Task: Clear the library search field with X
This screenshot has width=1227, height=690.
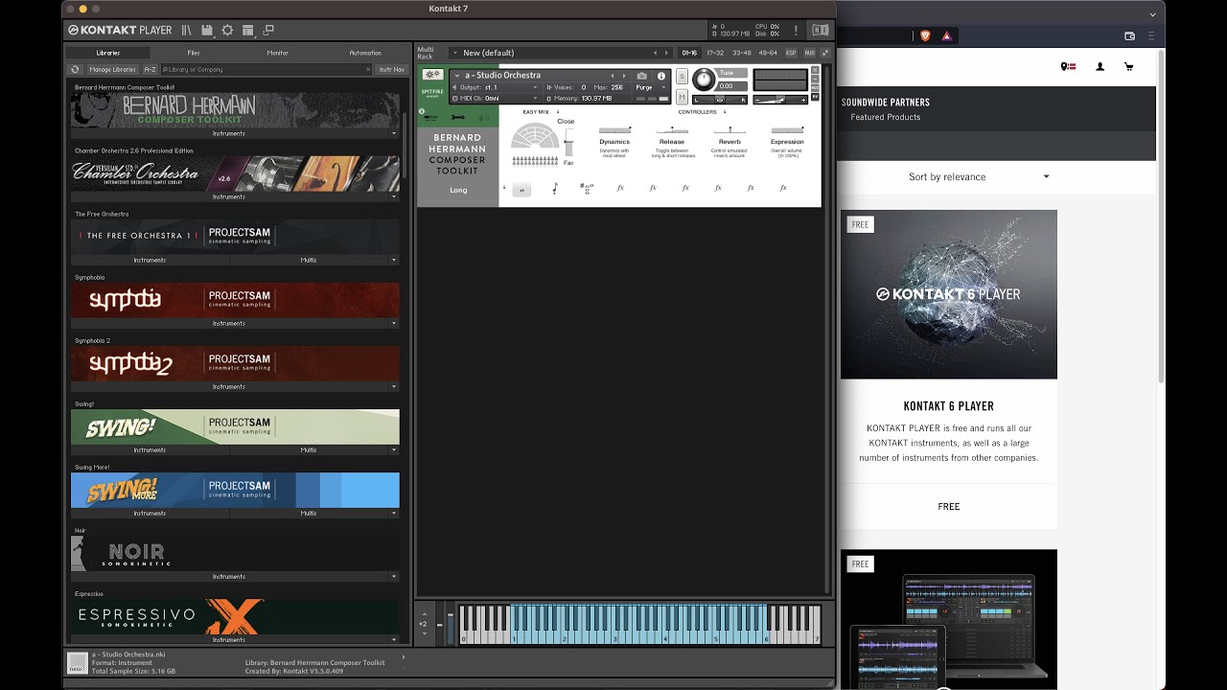Action: point(368,69)
